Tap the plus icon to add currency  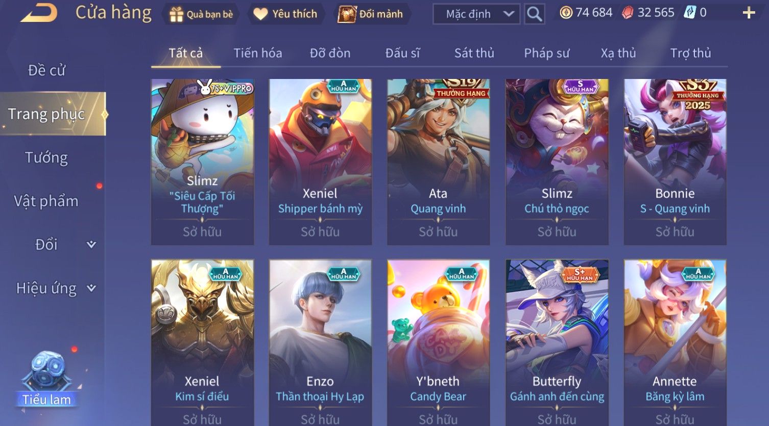click(x=749, y=13)
